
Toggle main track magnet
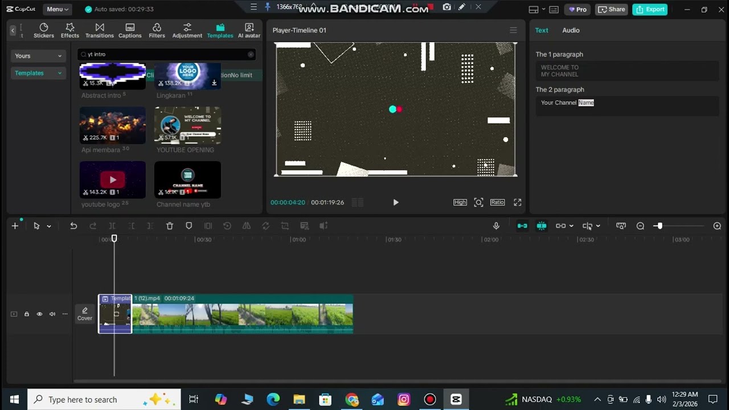point(522,226)
